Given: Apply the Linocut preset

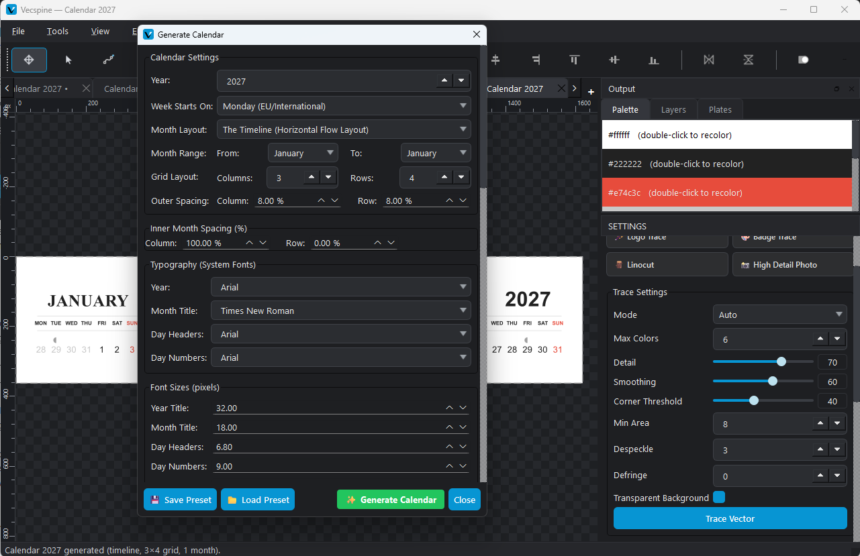Looking at the screenshot, I should [x=667, y=264].
